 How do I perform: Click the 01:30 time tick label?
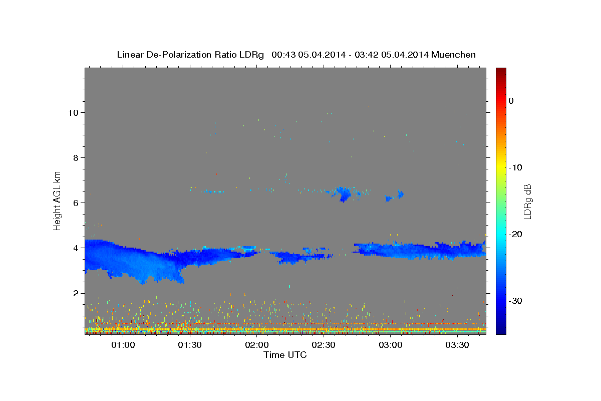(x=190, y=345)
